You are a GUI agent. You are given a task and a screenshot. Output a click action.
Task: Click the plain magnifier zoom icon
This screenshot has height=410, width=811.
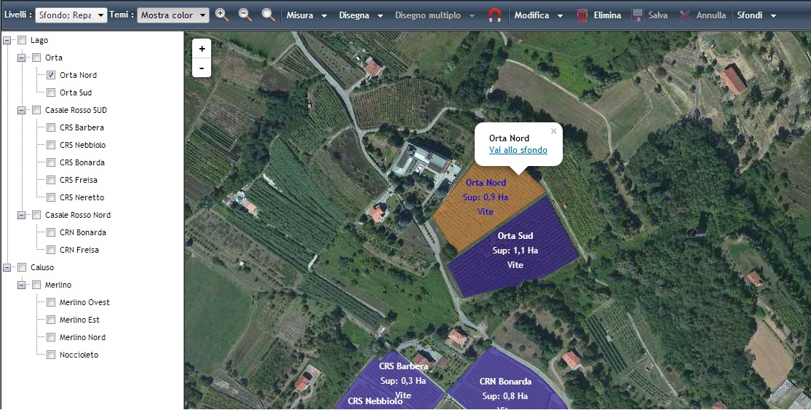[269, 15]
